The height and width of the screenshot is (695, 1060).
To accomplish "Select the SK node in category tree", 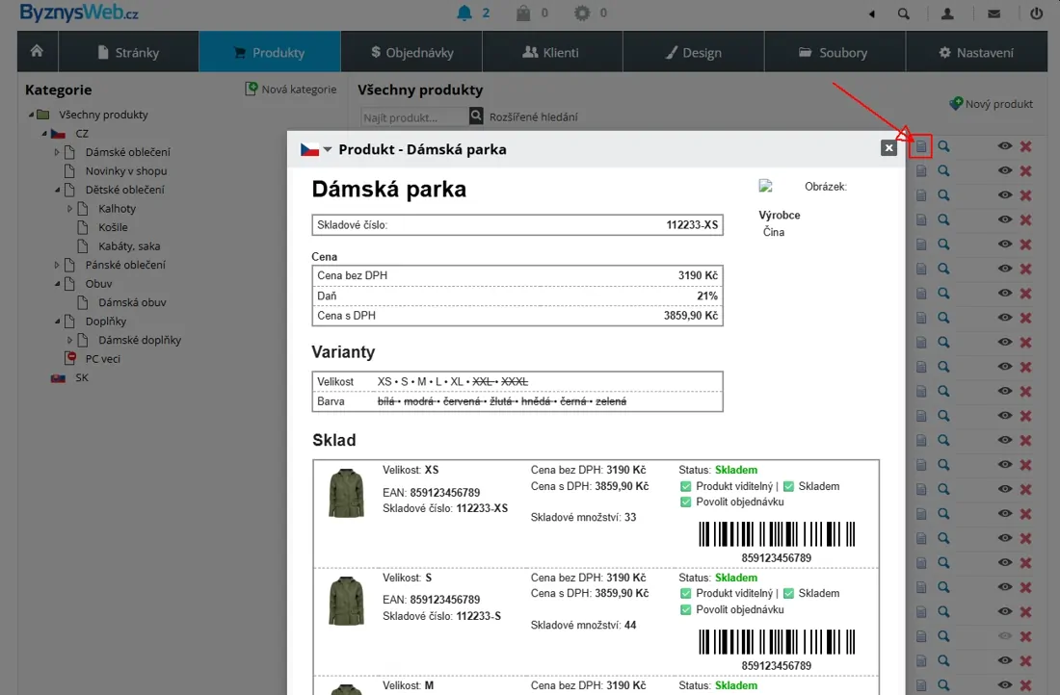I will 82,377.
